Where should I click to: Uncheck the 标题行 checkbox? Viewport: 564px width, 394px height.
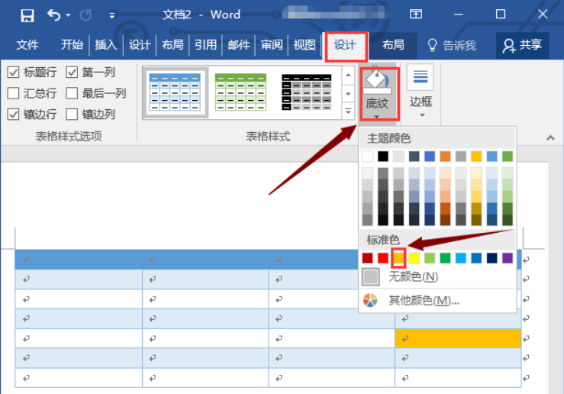(13, 73)
